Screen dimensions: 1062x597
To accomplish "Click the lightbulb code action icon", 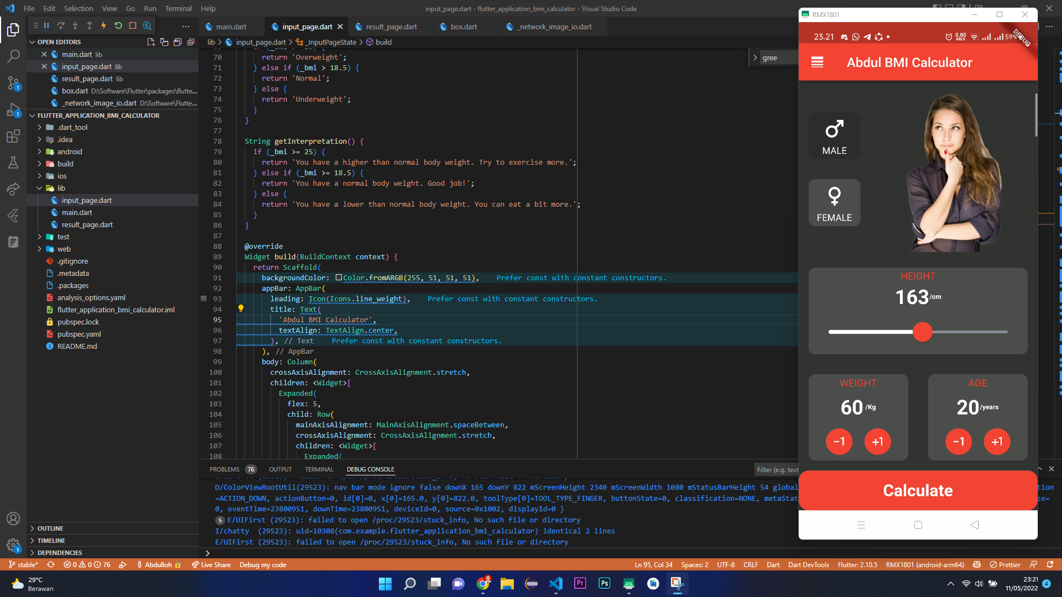I will [241, 308].
